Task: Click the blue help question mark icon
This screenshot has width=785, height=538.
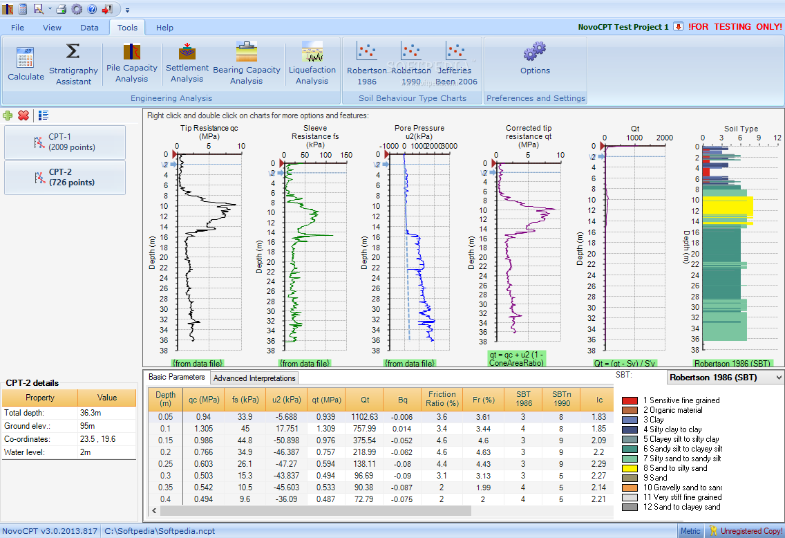Action: [92, 9]
